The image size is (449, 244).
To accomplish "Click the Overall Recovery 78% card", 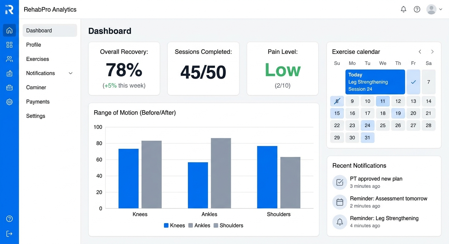I will click(124, 69).
